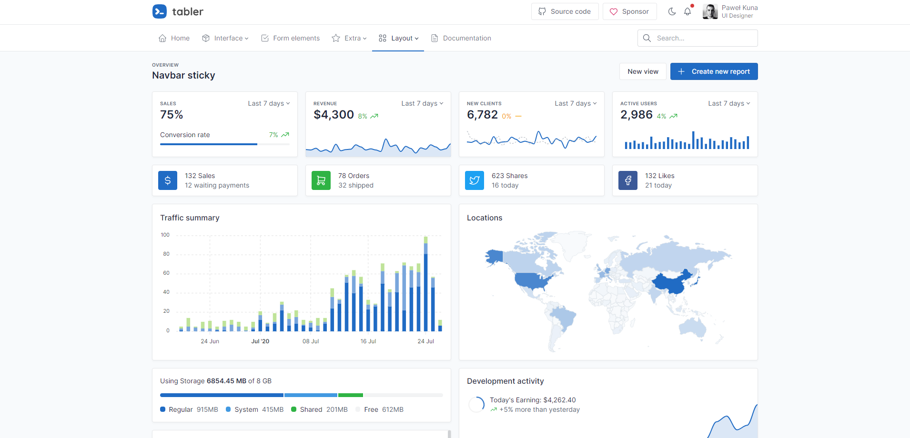Screen dimensions: 910x438
Task: Click the $4,300 revenue value
Action: [334, 115]
